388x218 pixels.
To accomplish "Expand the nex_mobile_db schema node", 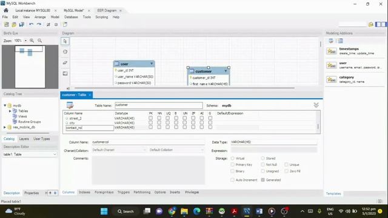I will click(5, 127).
